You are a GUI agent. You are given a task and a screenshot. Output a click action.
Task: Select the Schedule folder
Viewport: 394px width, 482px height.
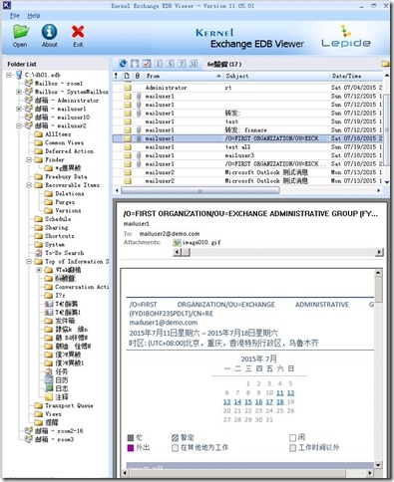[58, 219]
